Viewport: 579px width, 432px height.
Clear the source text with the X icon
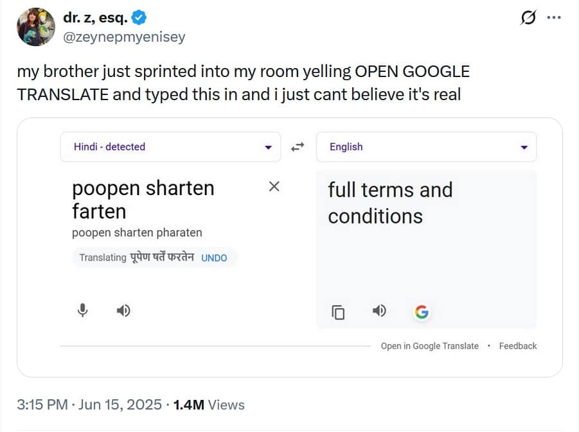[x=274, y=187]
